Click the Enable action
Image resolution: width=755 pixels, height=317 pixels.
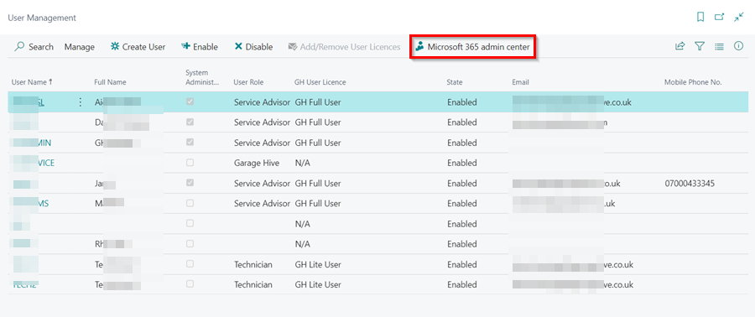tap(200, 47)
